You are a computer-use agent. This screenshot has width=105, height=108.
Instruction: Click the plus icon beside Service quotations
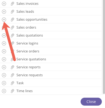tap(4, 59)
